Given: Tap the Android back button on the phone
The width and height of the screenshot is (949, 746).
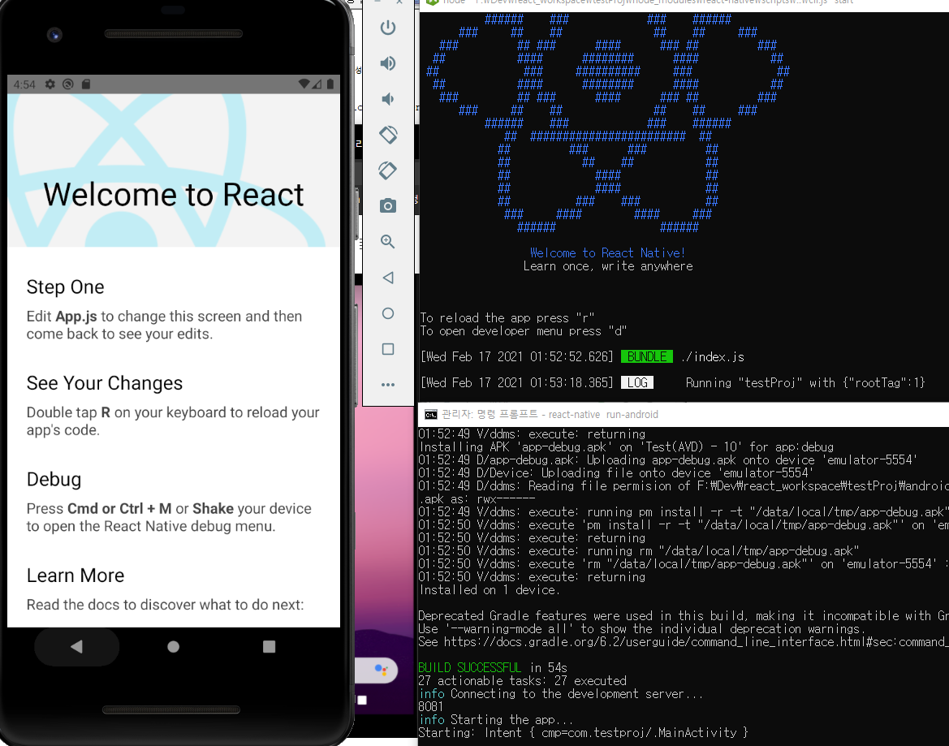Looking at the screenshot, I should tap(76, 647).
